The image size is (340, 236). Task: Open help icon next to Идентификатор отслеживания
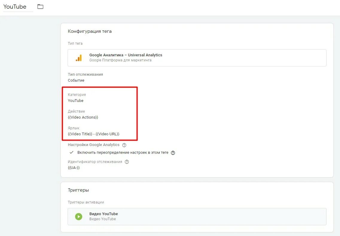[127, 162]
